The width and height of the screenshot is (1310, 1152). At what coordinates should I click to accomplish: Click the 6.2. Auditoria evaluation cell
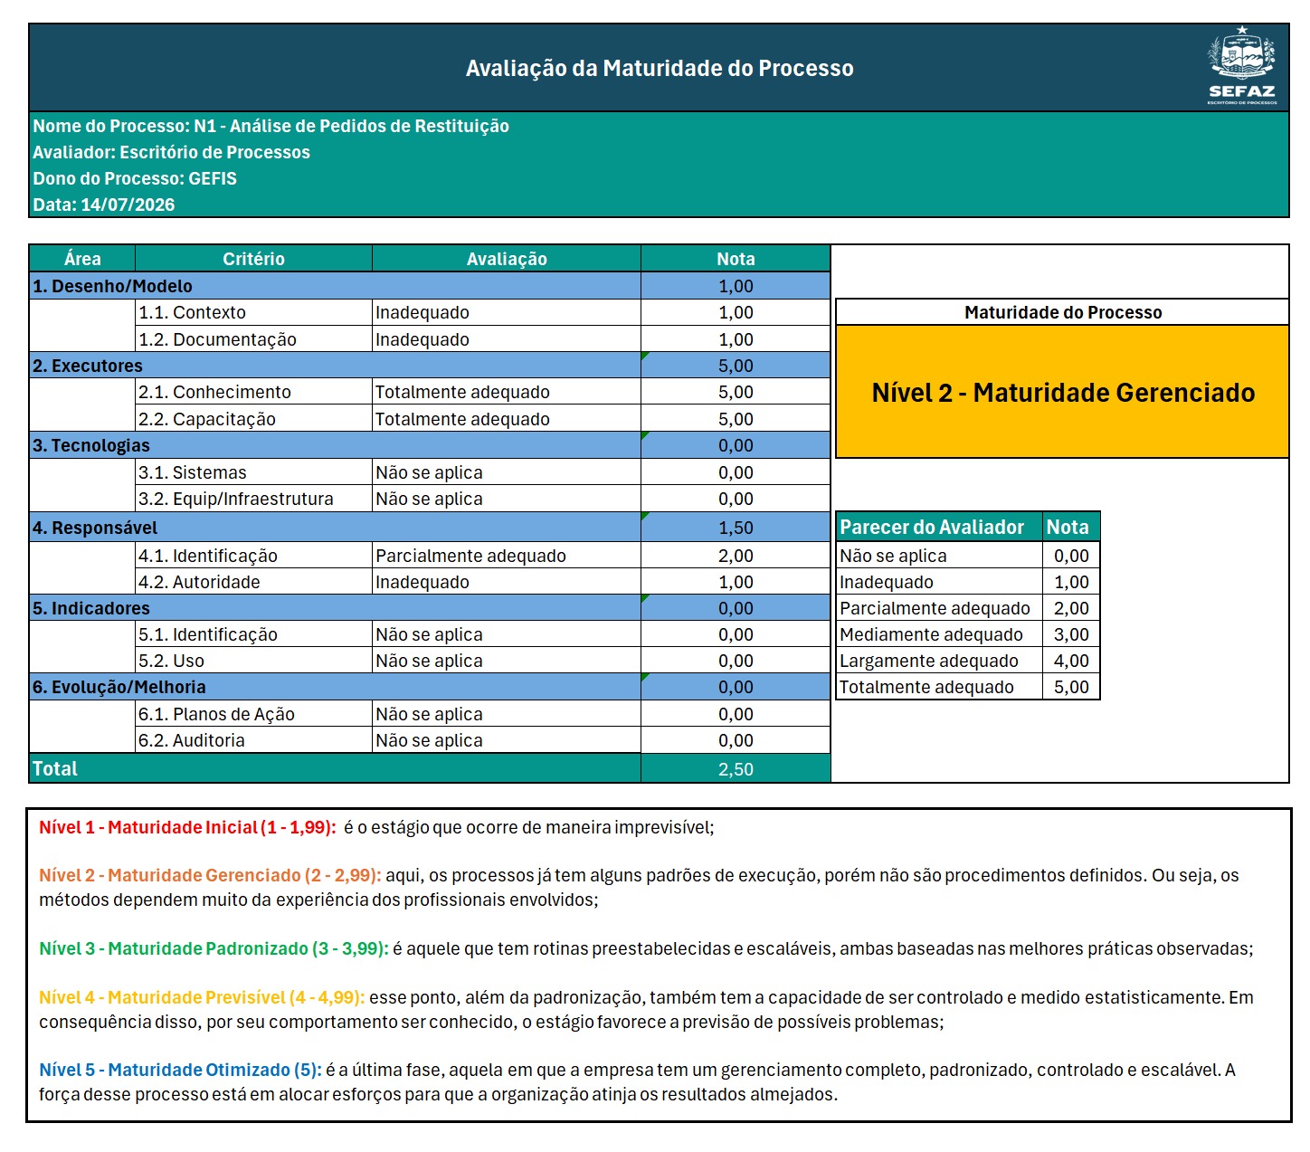[506, 740]
